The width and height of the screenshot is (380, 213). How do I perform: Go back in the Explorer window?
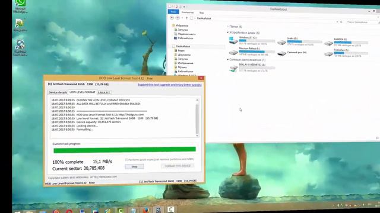172,18
